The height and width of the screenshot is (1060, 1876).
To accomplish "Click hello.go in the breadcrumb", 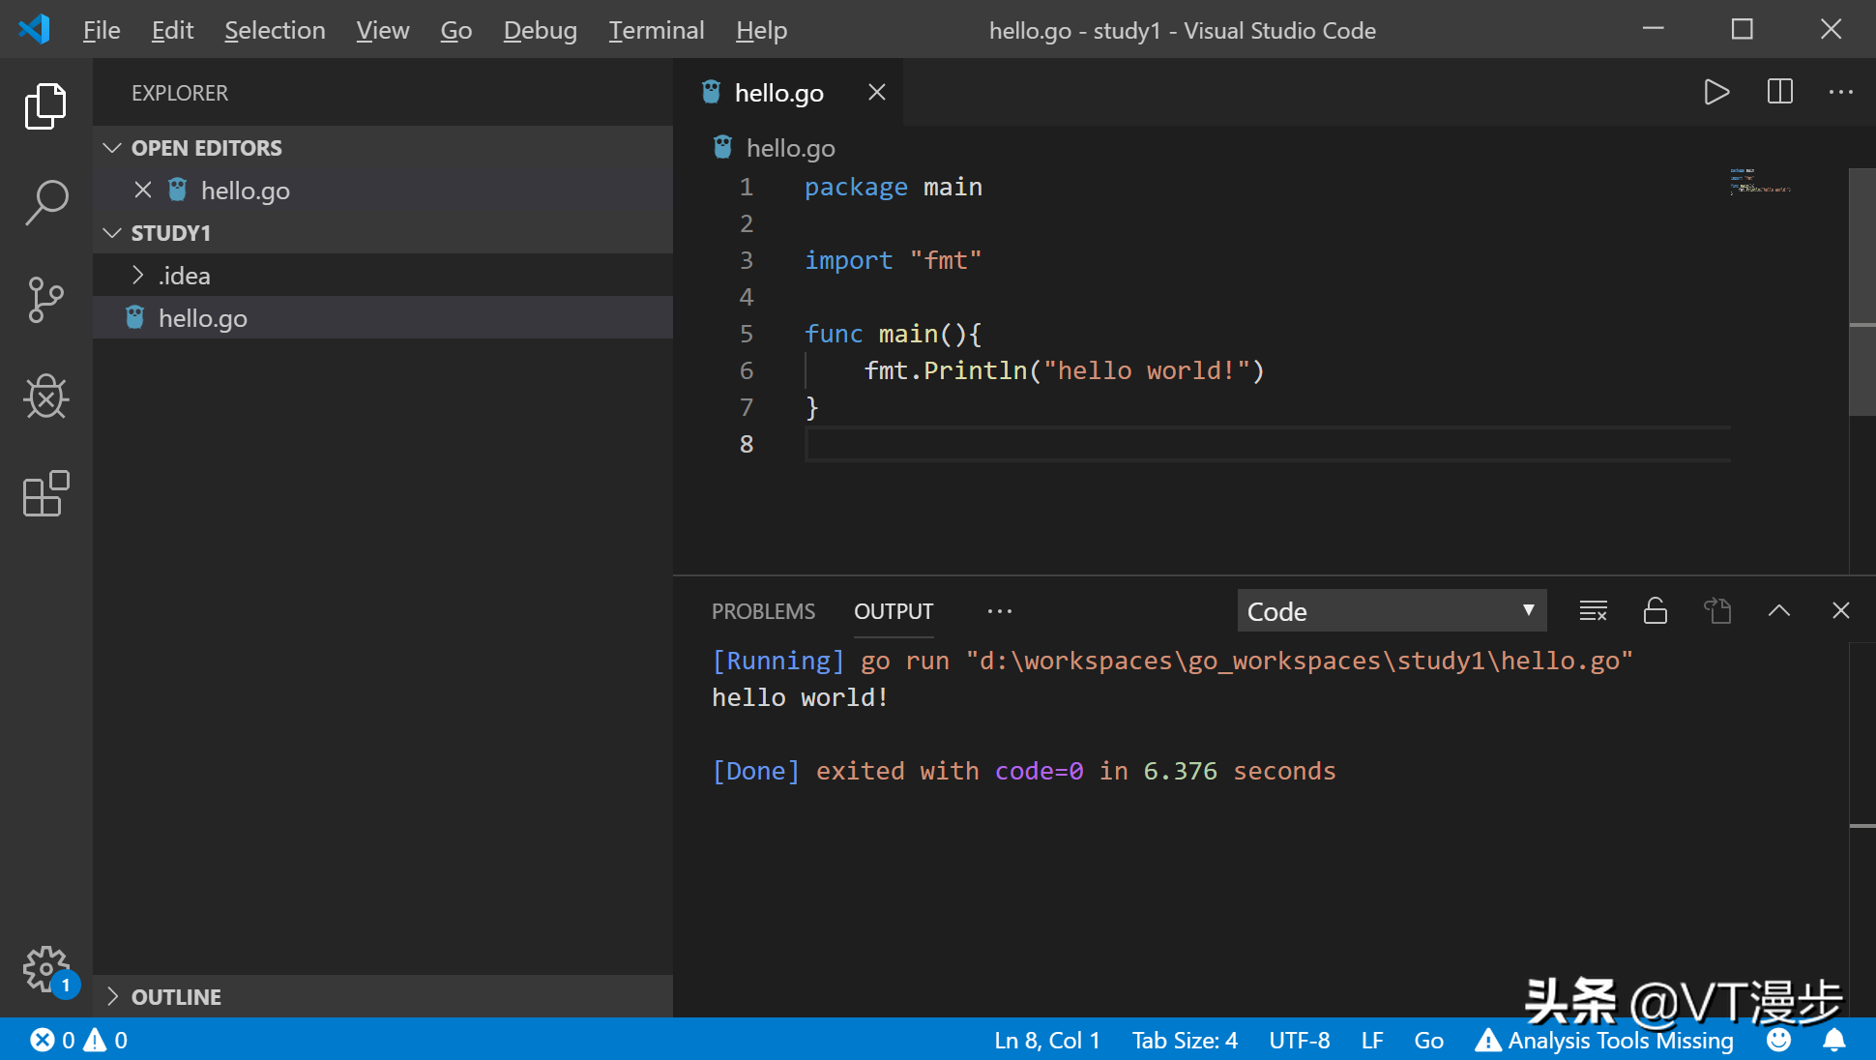I will click(x=790, y=148).
